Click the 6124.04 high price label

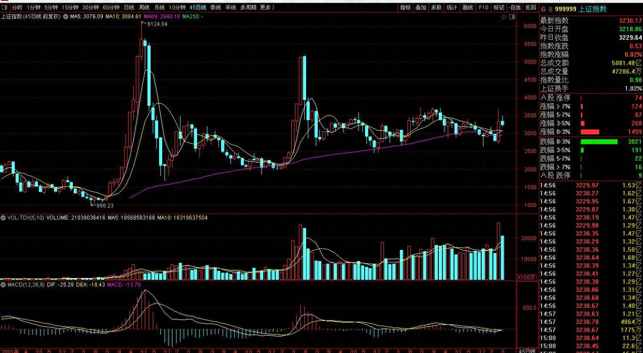tap(157, 24)
